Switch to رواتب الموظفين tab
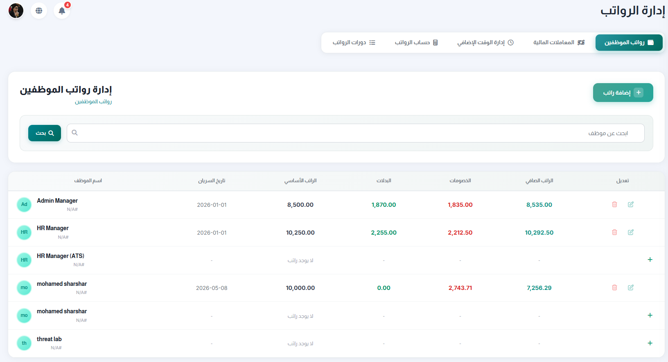 tap(629, 43)
